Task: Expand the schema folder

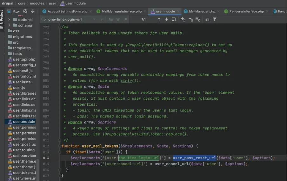Action: (9, 25)
